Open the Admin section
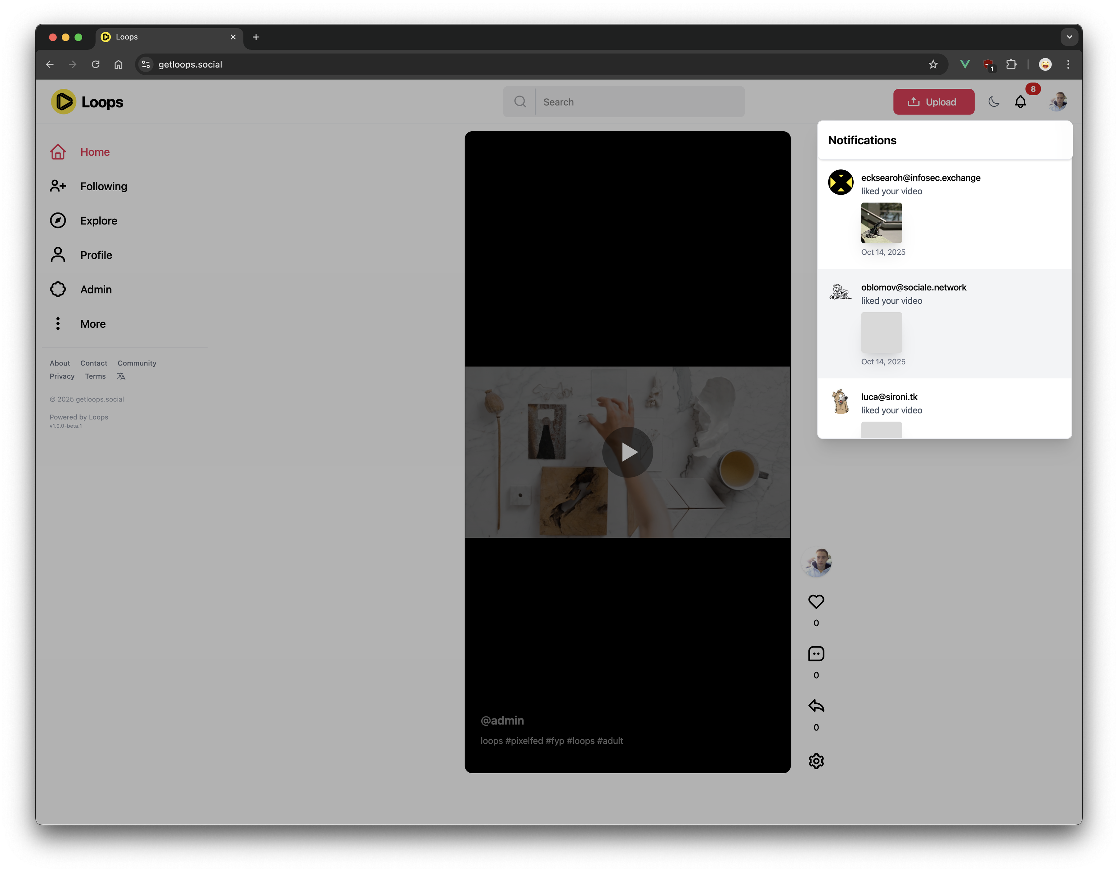 coord(96,290)
